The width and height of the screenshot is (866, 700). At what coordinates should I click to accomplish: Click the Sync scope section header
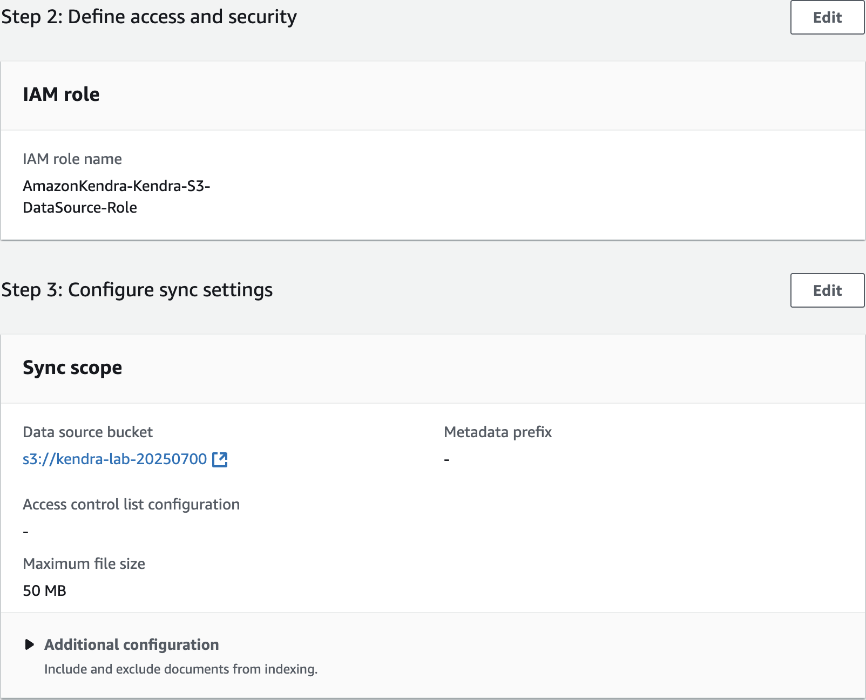pyautogui.click(x=72, y=368)
